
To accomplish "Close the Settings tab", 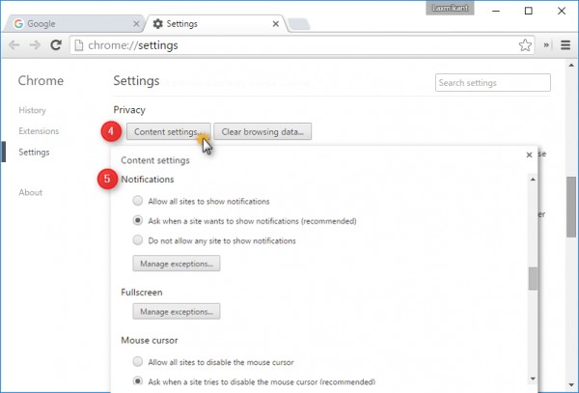I will click(x=275, y=24).
